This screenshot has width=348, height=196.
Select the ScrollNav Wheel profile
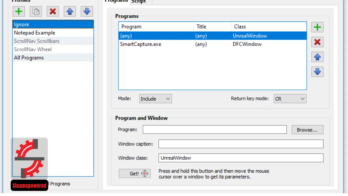click(53, 49)
